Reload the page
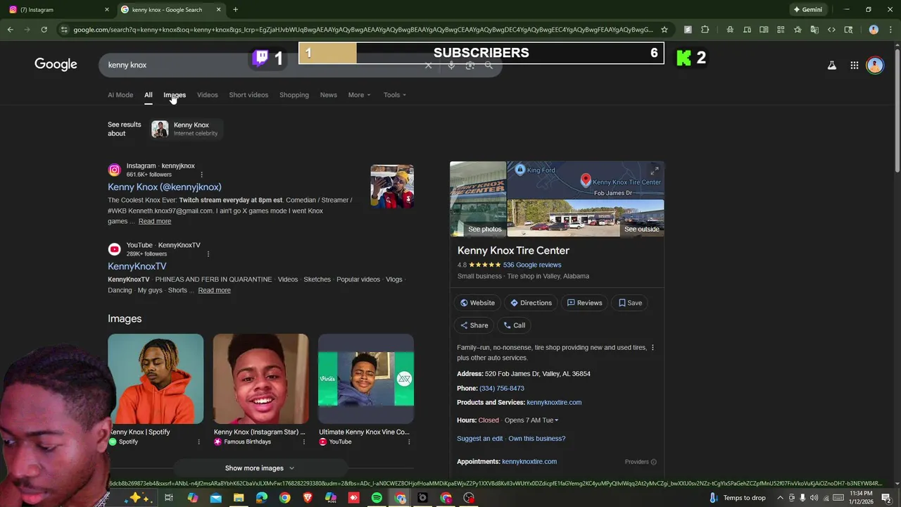The height and width of the screenshot is (507, 901). [44, 30]
